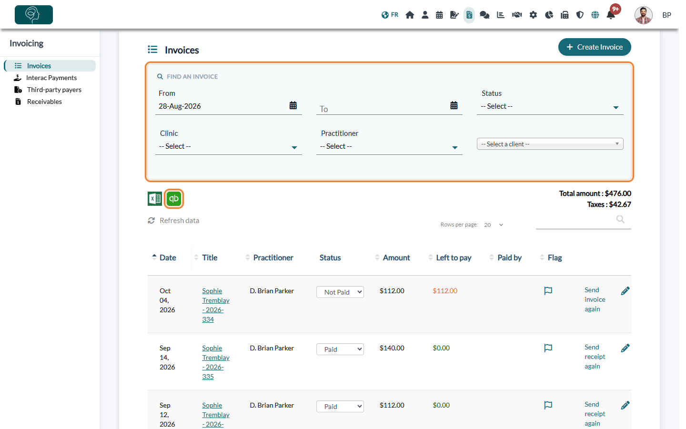Image resolution: width=686 pixels, height=429 pixels.
Task: Select Invoices in the sidebar
Action: (x=50, y=66)
